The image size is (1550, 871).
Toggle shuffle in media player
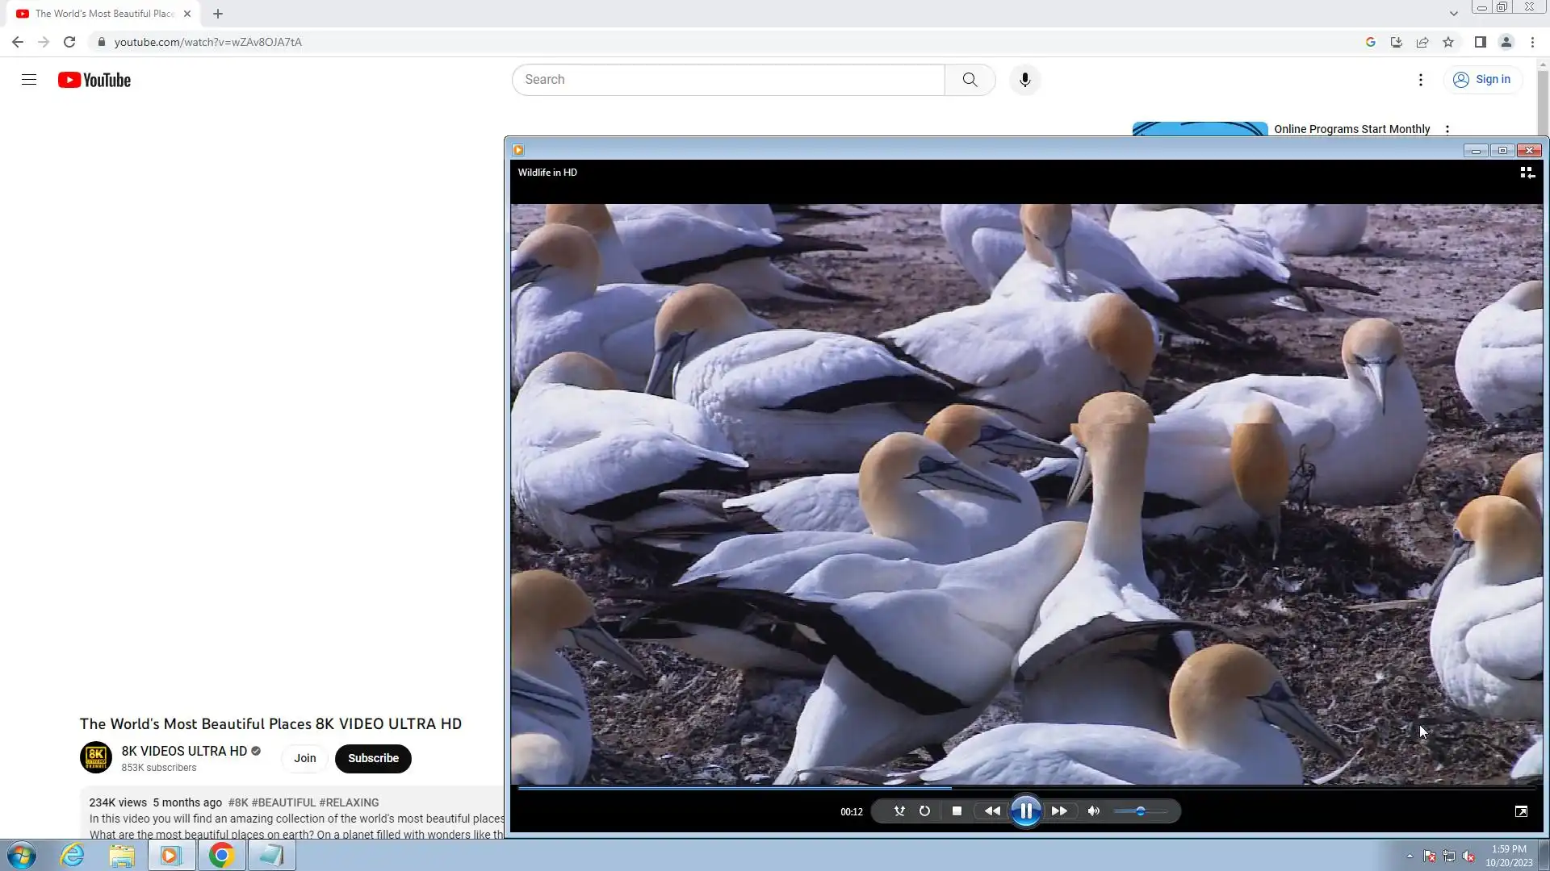pos(899,811)
